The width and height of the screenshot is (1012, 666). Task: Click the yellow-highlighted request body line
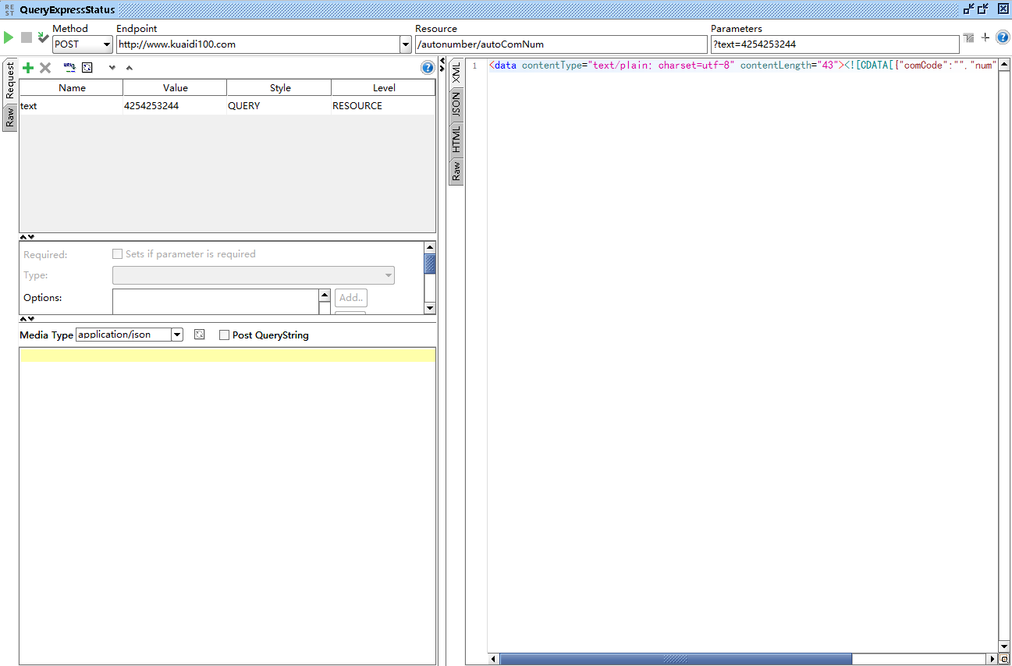click(x=227, y=355)
